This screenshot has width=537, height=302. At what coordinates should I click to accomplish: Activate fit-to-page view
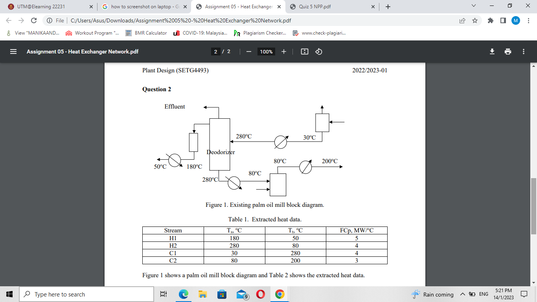pyautogui.click(x=304, y=52)
